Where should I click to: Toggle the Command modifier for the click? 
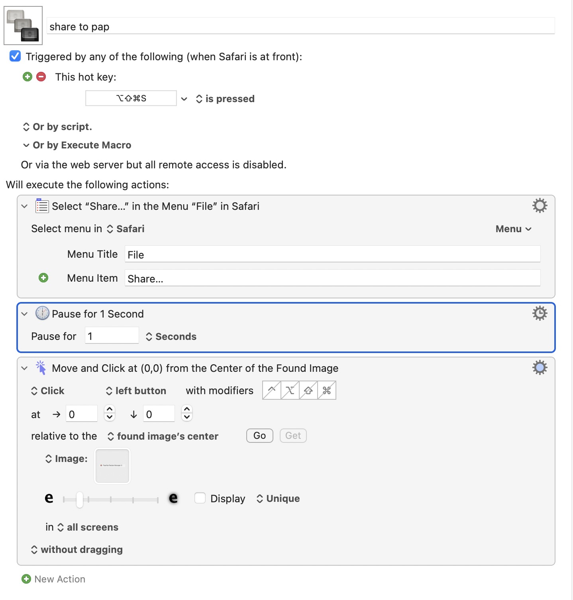coord(327,390)
